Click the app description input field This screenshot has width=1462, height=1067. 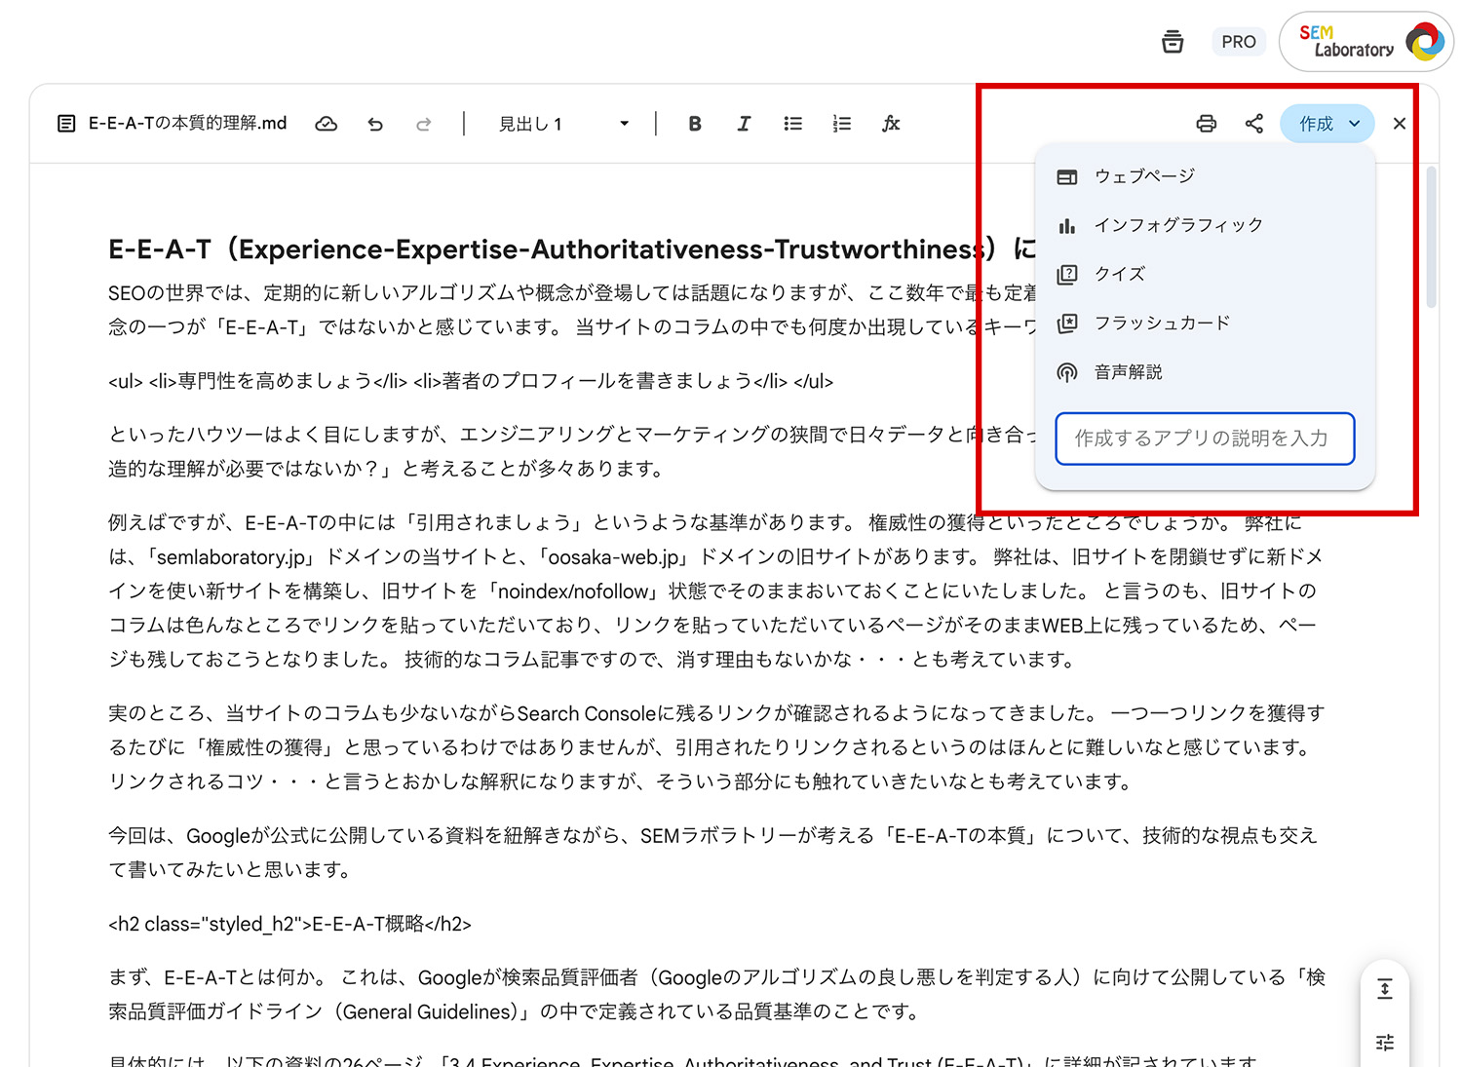[1205, 438]
